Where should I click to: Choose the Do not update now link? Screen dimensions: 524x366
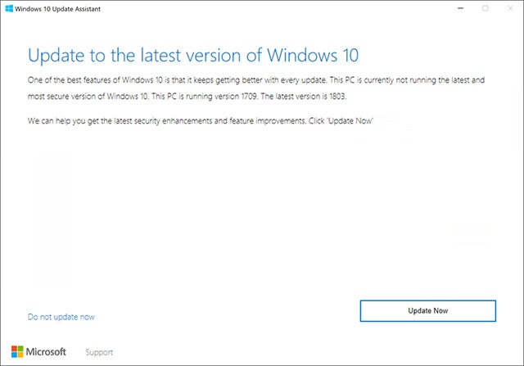click(61, 317)
